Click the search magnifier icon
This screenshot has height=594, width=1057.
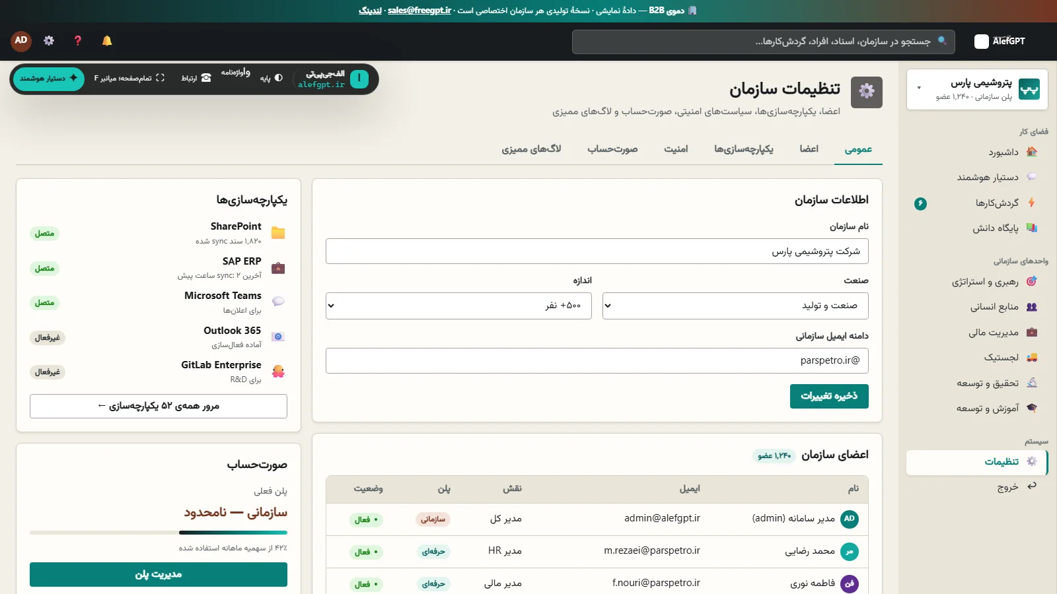942,41
